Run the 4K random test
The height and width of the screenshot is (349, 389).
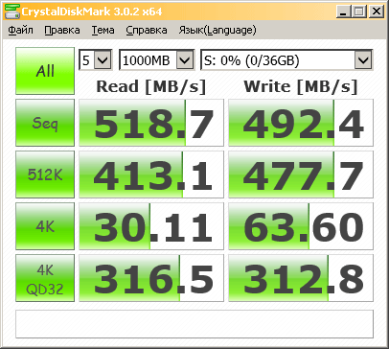[45, 226]
